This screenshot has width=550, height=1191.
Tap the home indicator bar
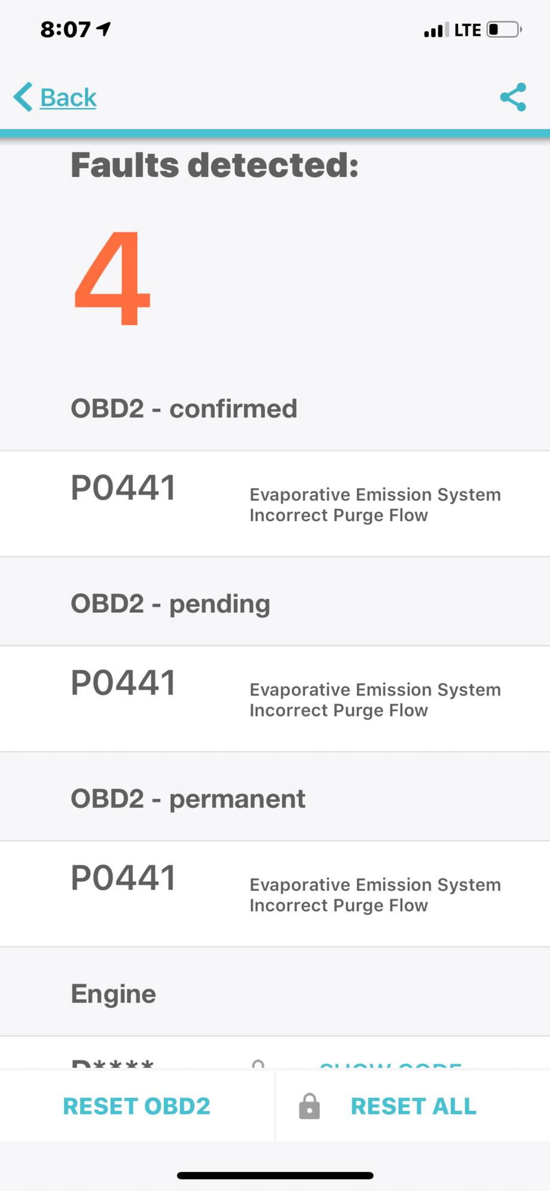(275, 1175)
